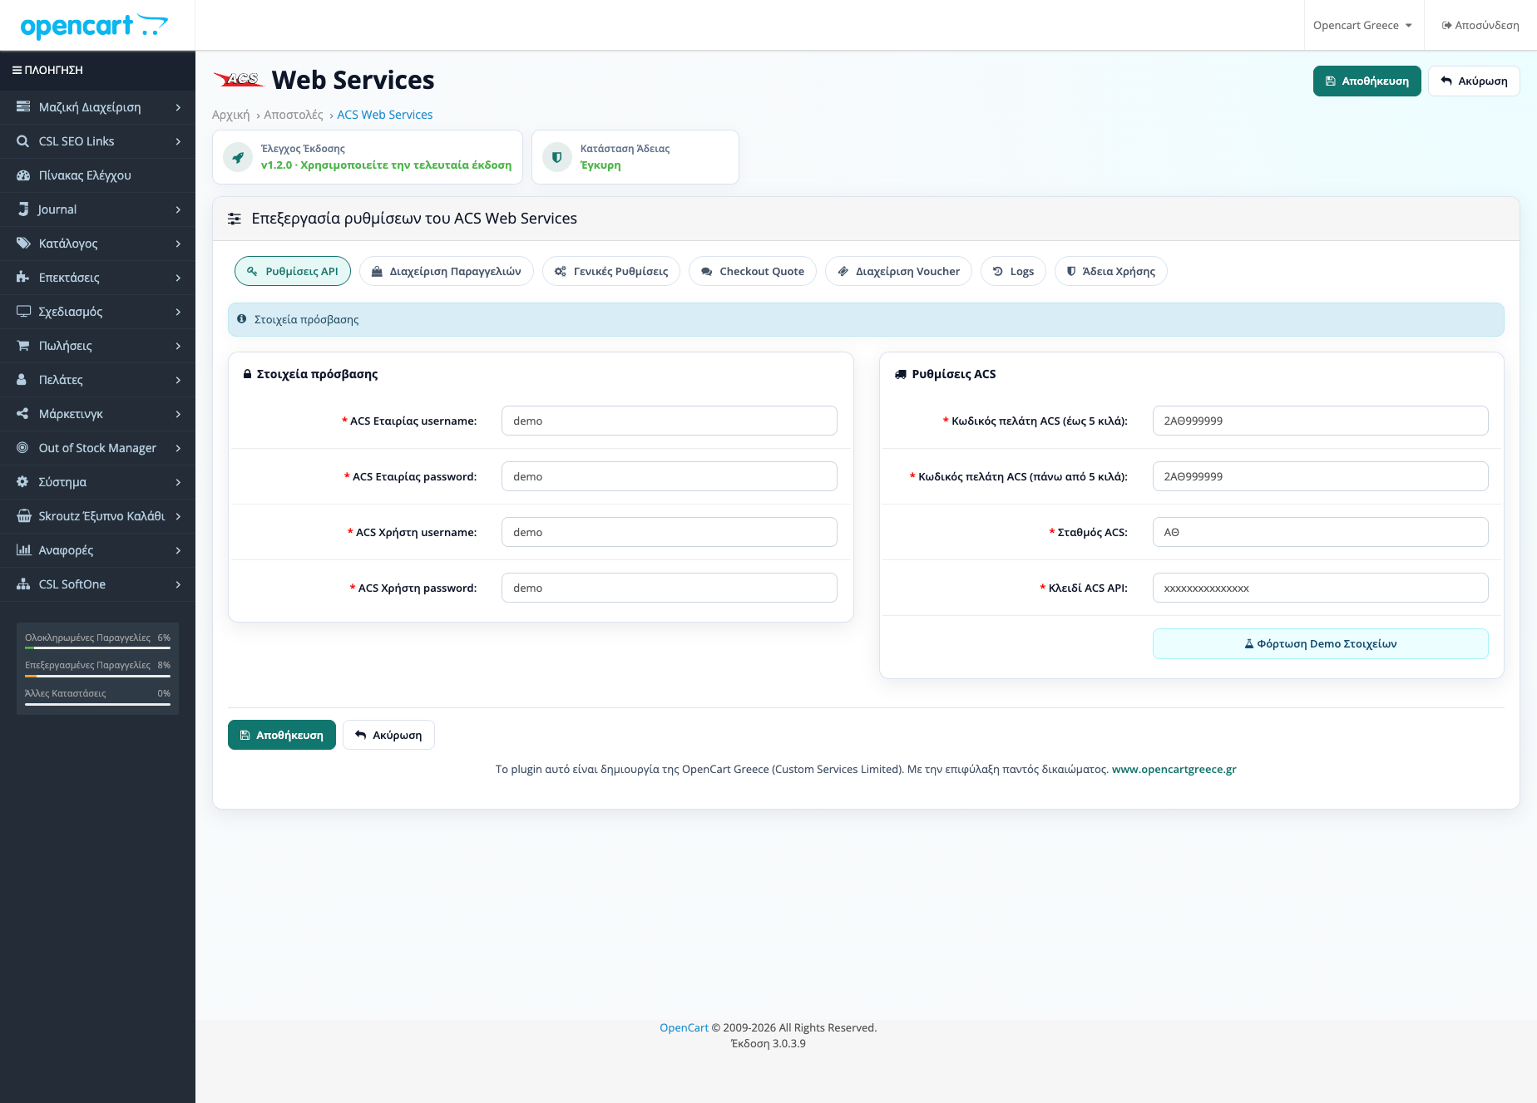
Task: Open the Άδεια Χρήσης tab
Action: pos(1111,271)
